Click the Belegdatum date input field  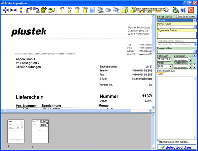(x=181, y=59)
